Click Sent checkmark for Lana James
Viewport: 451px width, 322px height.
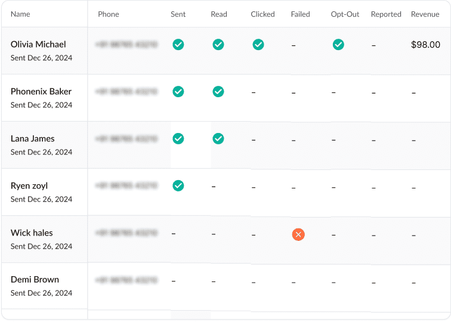click(178, 138)
